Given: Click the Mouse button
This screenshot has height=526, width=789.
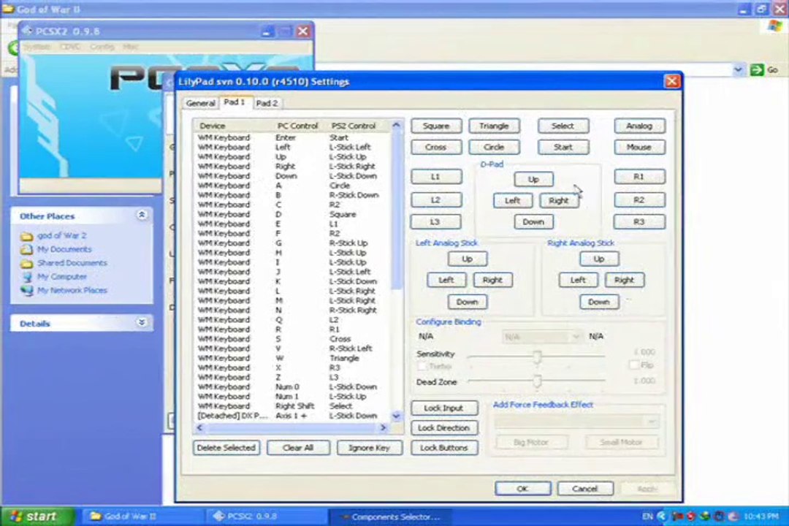Looking at the screenshot, I should click(639, 147).
